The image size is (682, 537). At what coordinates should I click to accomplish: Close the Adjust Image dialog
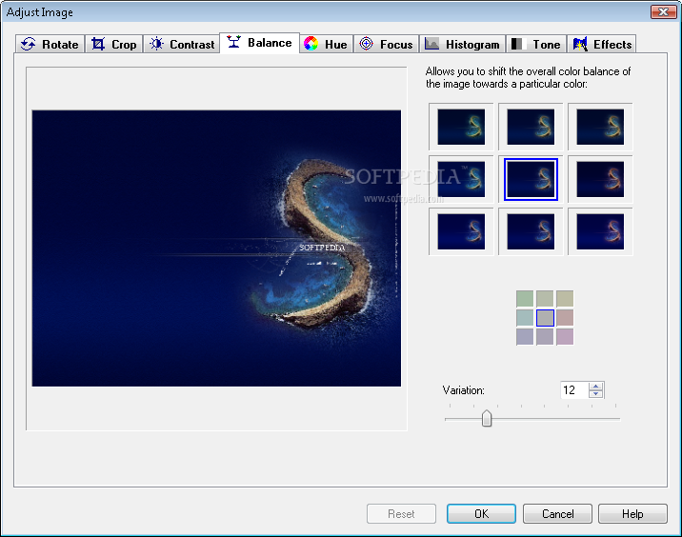pyautogui.click(x=663, y=12)
